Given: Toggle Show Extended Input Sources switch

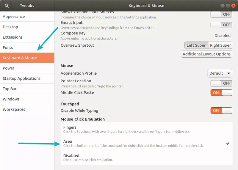Looking at the screenshot, I should [x=221, y=14].
